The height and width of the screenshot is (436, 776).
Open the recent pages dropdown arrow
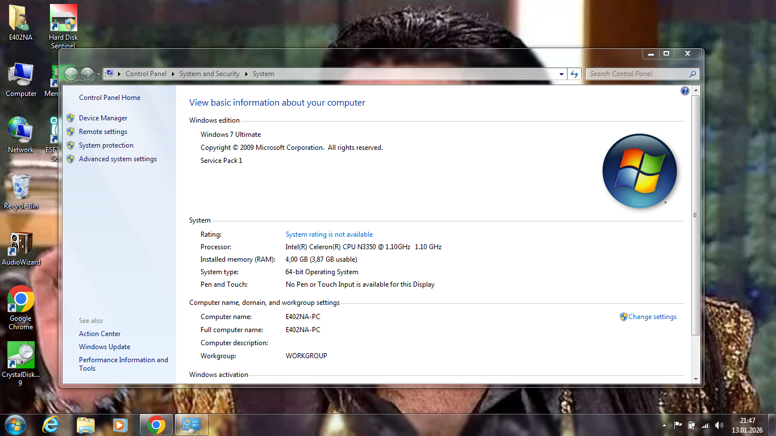point(98,74)
